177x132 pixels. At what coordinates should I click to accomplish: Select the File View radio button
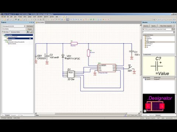tap(3, 32)
